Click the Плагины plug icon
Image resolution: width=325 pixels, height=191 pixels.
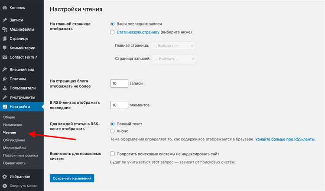coord(5,79)
